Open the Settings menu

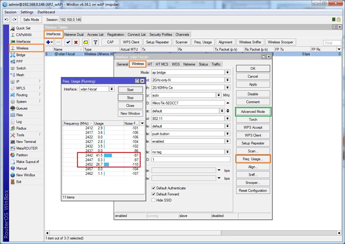pos(27,12)
